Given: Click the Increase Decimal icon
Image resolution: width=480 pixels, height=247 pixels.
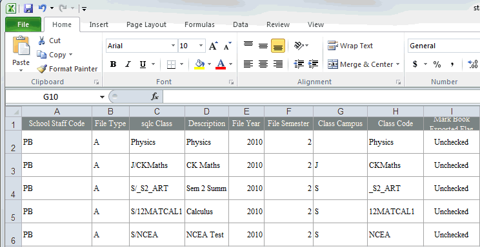Looking at the screenshot, I should (x=473, y=64).
